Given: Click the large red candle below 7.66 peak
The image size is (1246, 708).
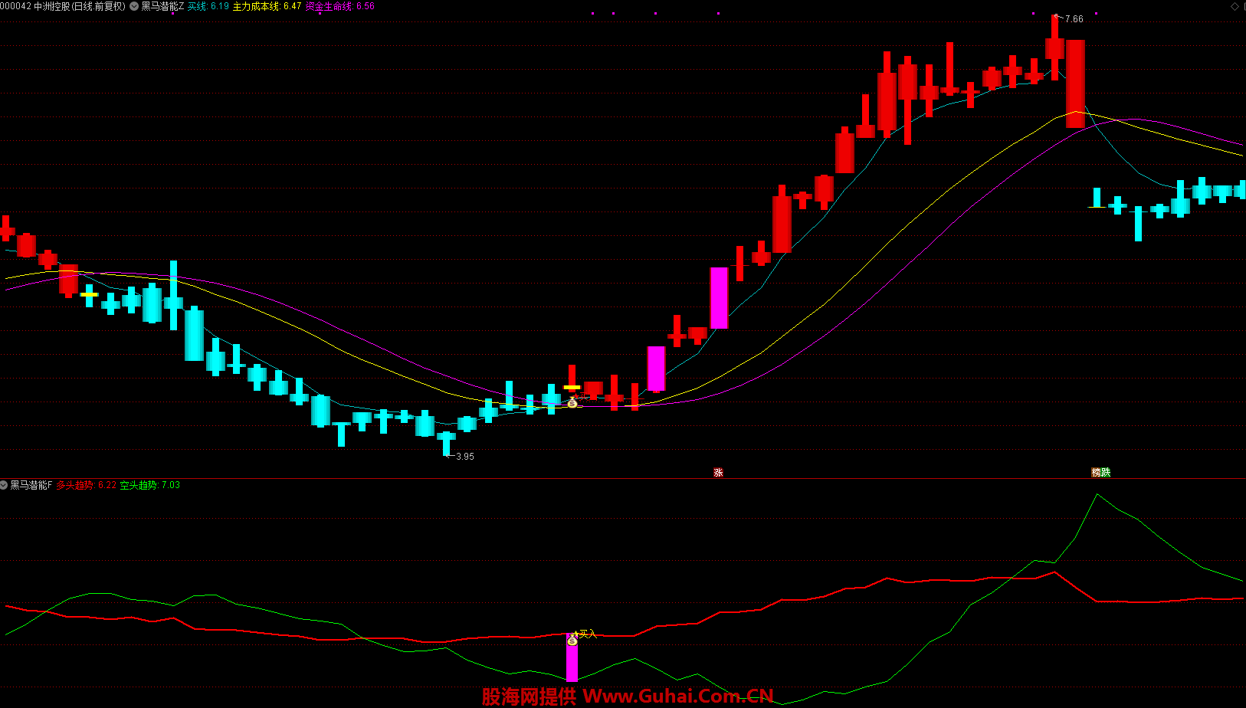Looking at the screenshot, I should [x=1075, y=84].
